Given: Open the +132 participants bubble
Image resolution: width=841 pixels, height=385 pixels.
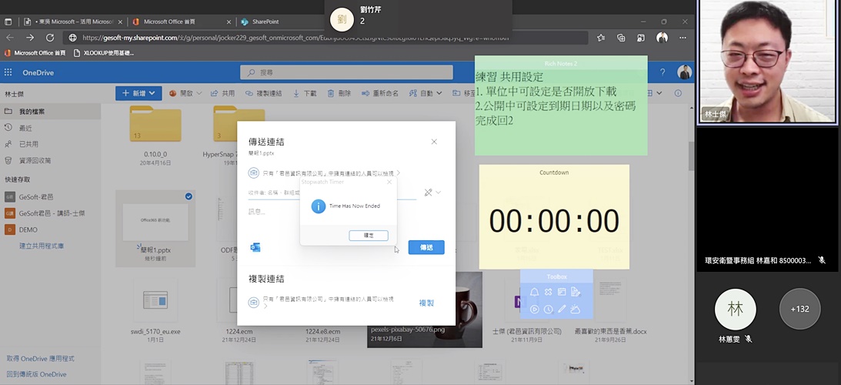Looking at the screenshot, I should click(799, 309).
